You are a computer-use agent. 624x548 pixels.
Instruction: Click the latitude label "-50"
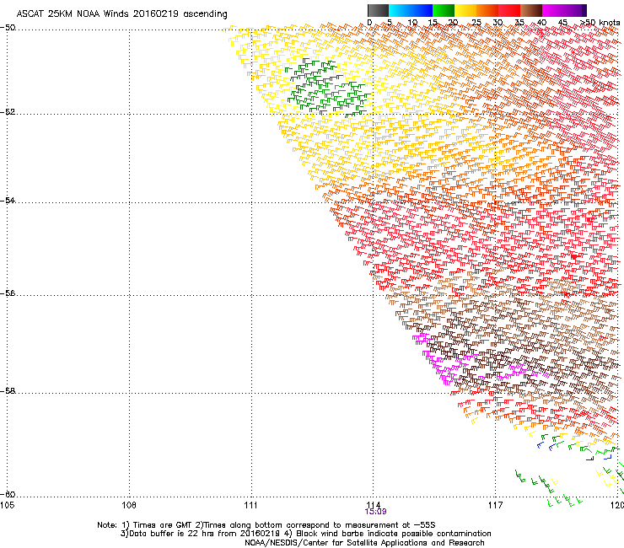pyautogui.click(x=8, y=28)
